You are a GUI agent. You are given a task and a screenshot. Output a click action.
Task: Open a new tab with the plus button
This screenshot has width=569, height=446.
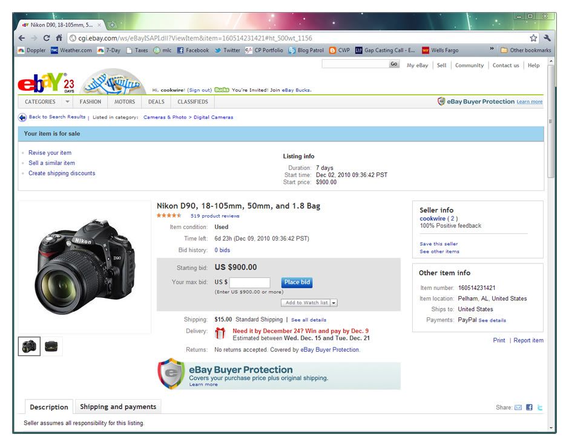tap(112, 25)
